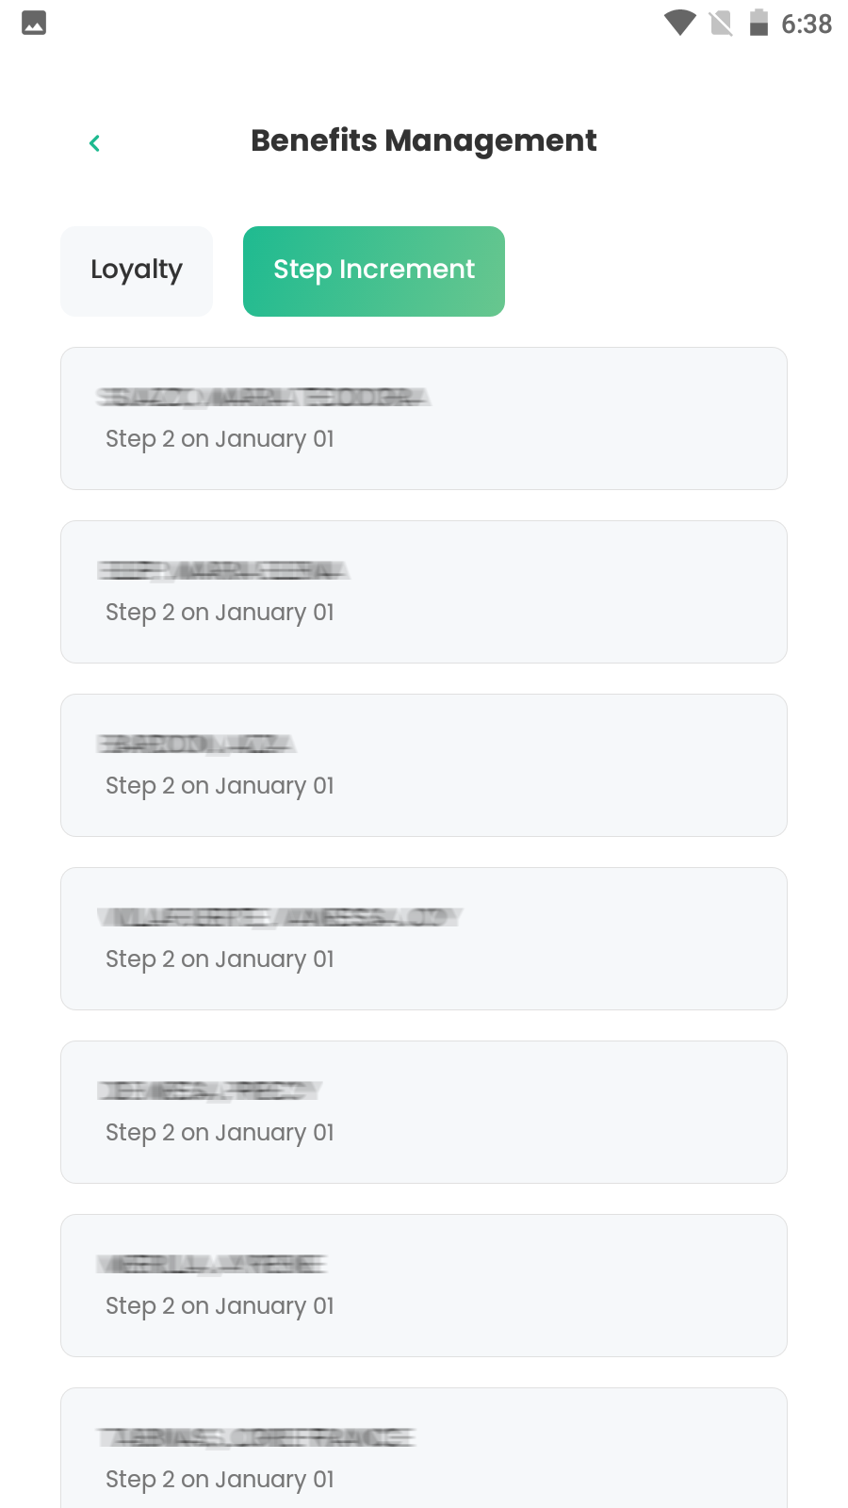The width and height of the screenshot is (848, 1508).
Task: Tap the battery indicator icon
Action: [x=758, y=23]
